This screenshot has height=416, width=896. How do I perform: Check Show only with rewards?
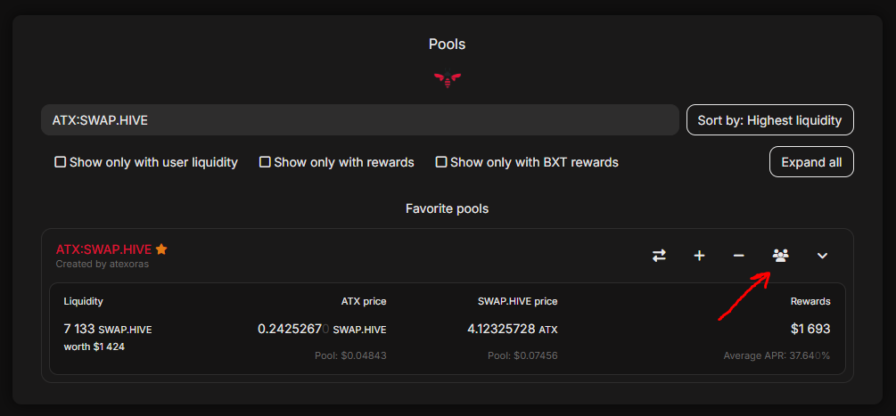pyautogui.click(x=265, y=162)
